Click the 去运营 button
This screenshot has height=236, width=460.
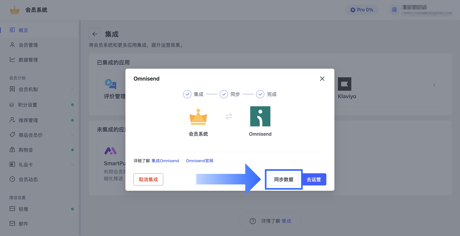click(314, 179)
